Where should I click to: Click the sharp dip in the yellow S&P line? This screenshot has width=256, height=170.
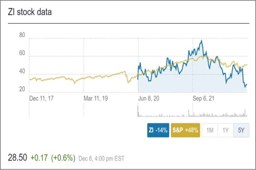click(128, 82)
